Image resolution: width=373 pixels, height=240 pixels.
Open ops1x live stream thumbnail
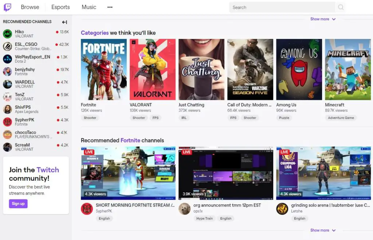226,173
